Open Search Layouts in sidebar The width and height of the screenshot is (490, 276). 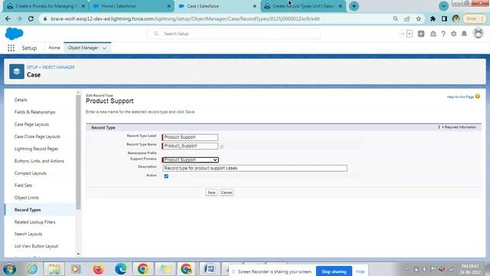pyautogui.click(x=28, y=234)
